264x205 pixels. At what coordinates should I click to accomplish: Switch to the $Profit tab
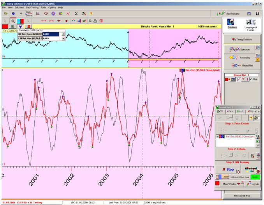point(240,111)
